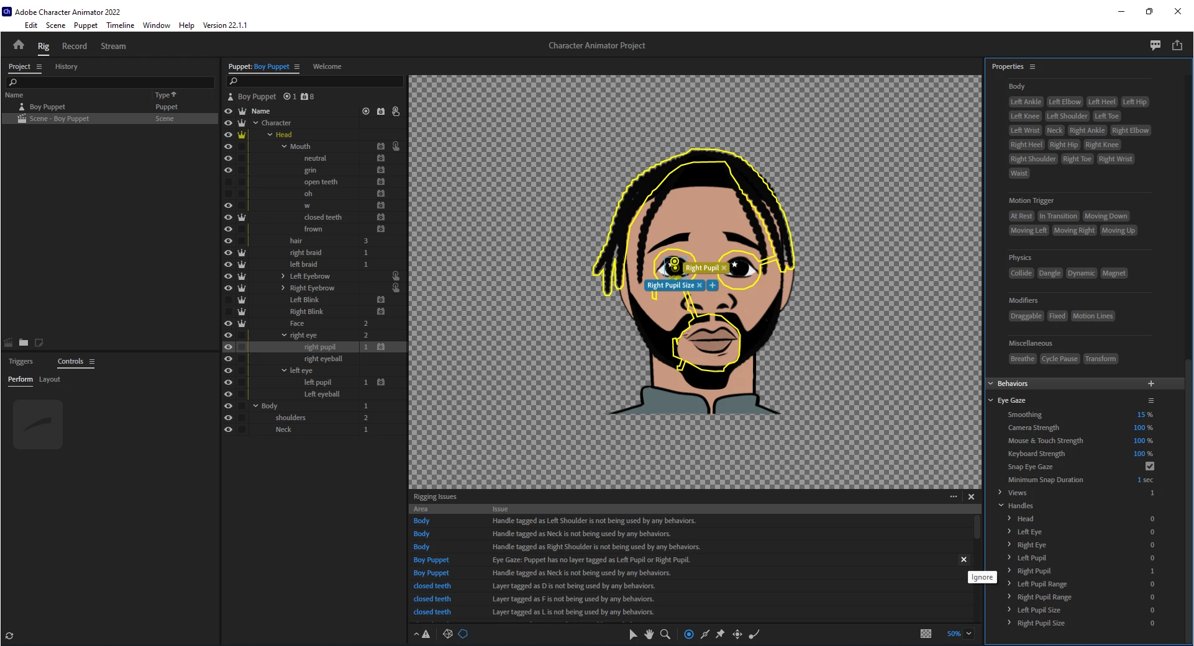Image resolution: width=1194 pixels, height=646 pixels.
Task: Hide the shoulders layer
Action: [x=228, y=418]
